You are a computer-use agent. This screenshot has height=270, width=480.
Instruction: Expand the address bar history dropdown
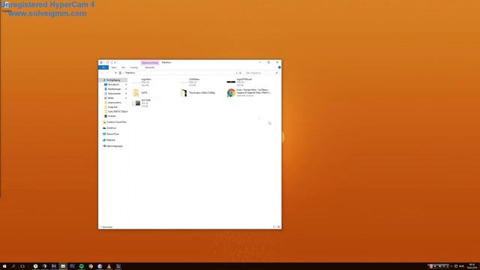[236, 73]
